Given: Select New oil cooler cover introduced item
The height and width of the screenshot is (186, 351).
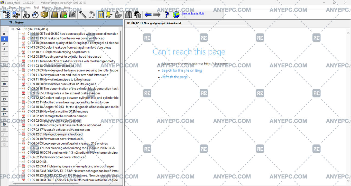Looking at the screenshot, I should click(x=57, y=157).
